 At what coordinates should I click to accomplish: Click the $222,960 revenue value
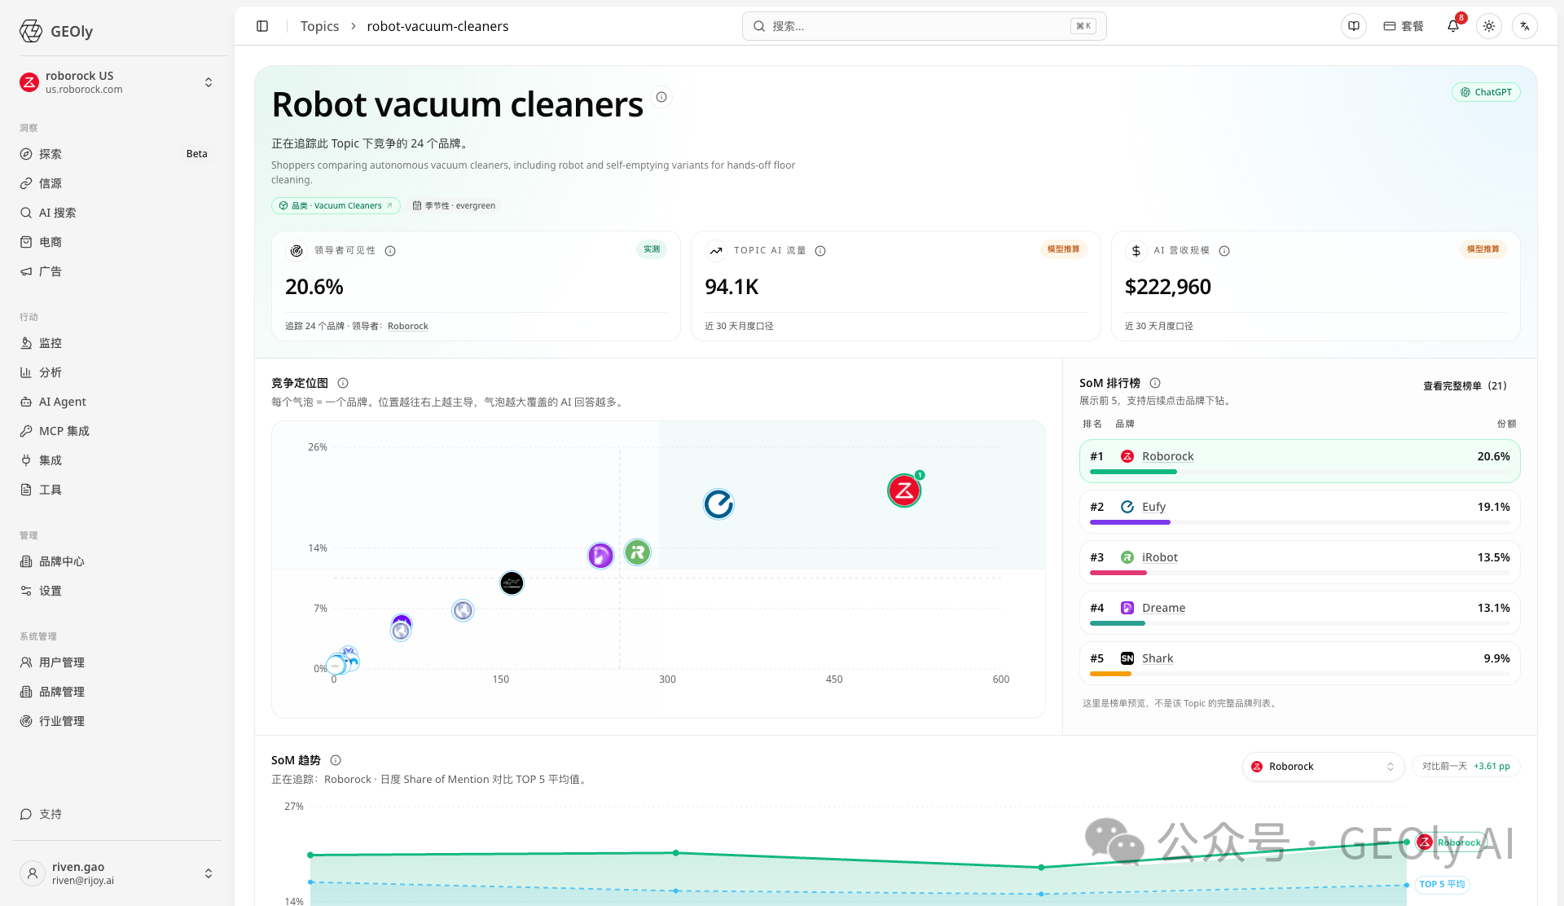coord(1167,287)
